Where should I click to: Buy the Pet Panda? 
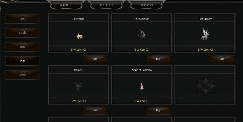point(95,59)
